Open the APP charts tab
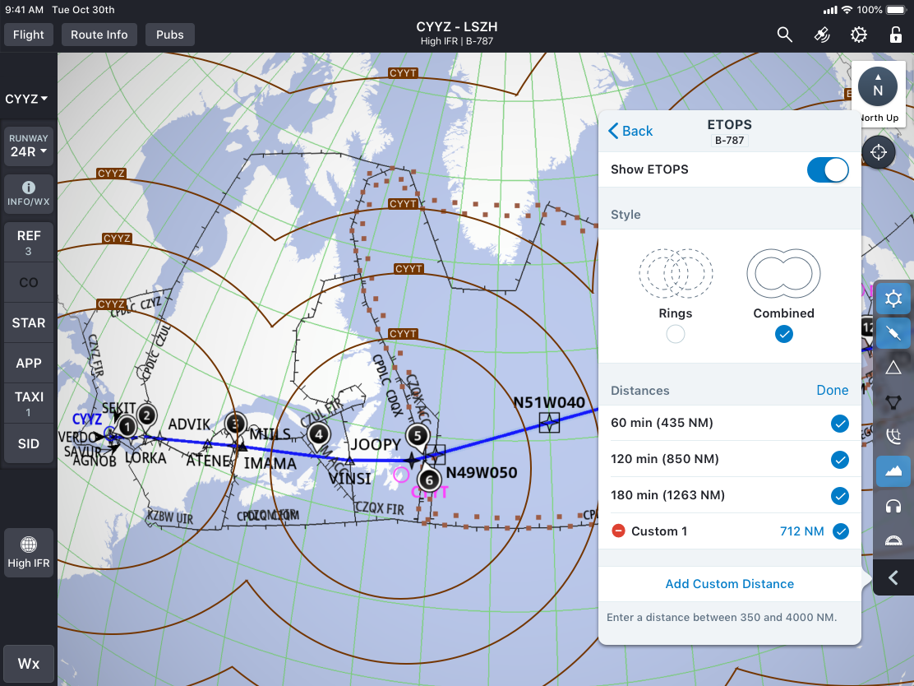The width and height of the screenshot is (914, 686). 29,363
